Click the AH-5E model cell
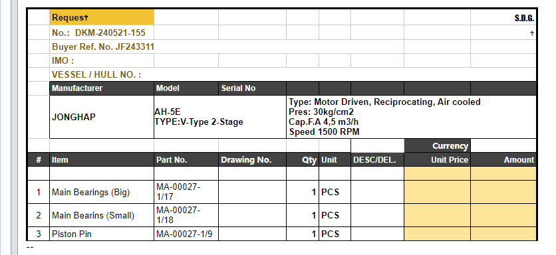The width and height of the screenshot is (556, 255). pos(220,117)
